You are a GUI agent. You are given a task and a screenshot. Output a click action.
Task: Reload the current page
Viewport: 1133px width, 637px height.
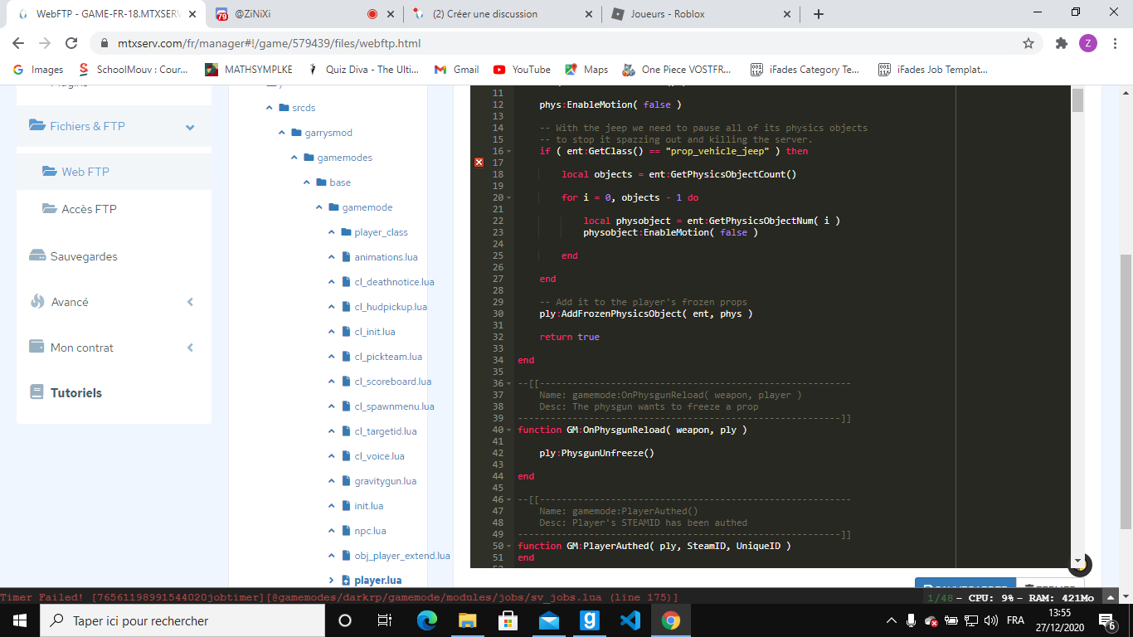pos(71,43)
